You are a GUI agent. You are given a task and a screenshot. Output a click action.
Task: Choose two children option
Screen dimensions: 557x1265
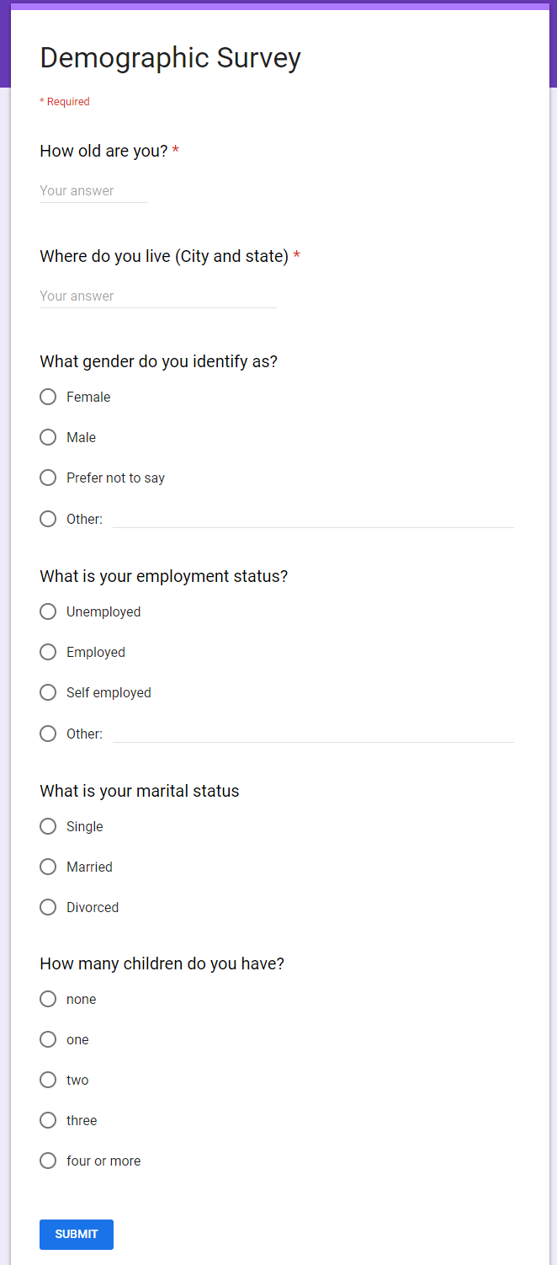coord(48,1080)
